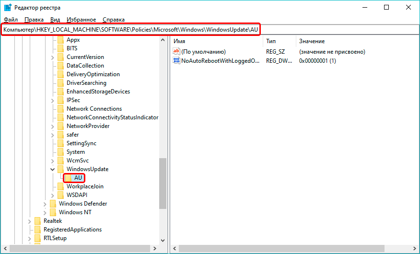Click the open AU folder icon
This screenshot has height=254, width=420.
(x=69, y=178)
